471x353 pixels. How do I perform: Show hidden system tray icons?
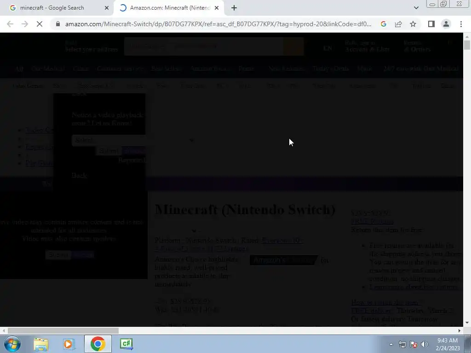click(391, 344)
